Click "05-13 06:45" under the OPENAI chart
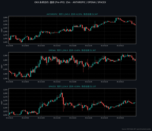Screen dimensions: 152x131 25,82
